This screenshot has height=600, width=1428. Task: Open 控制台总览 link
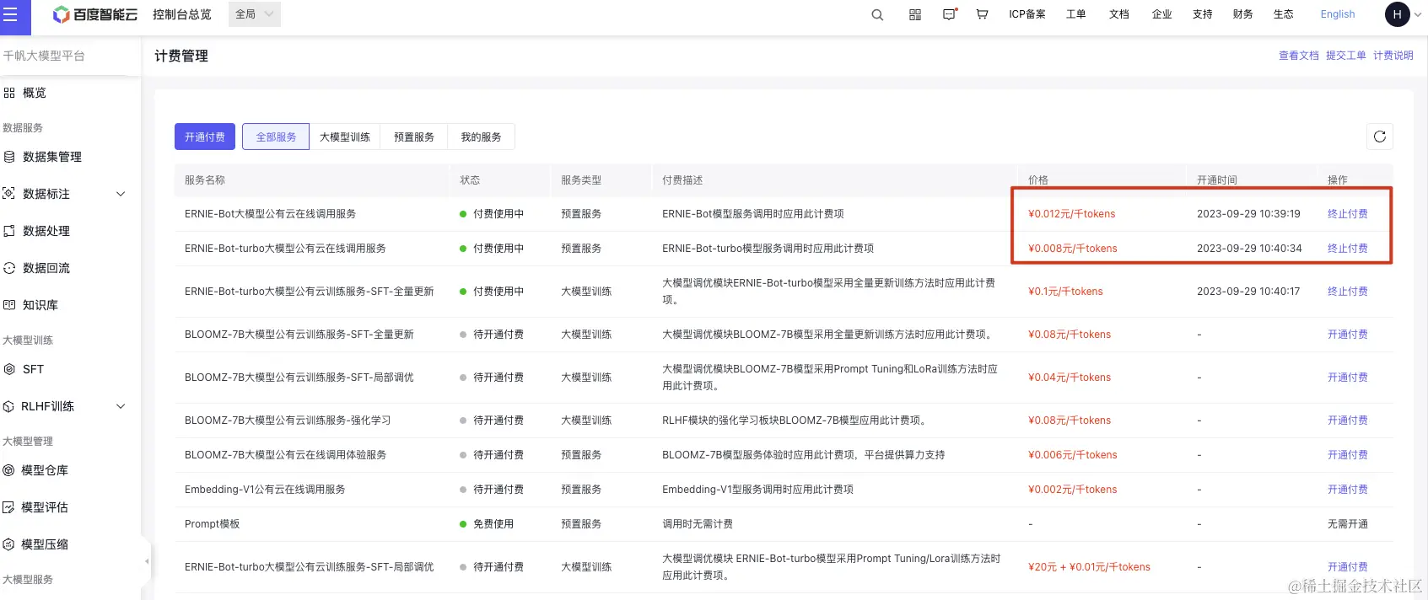[182, 14]
